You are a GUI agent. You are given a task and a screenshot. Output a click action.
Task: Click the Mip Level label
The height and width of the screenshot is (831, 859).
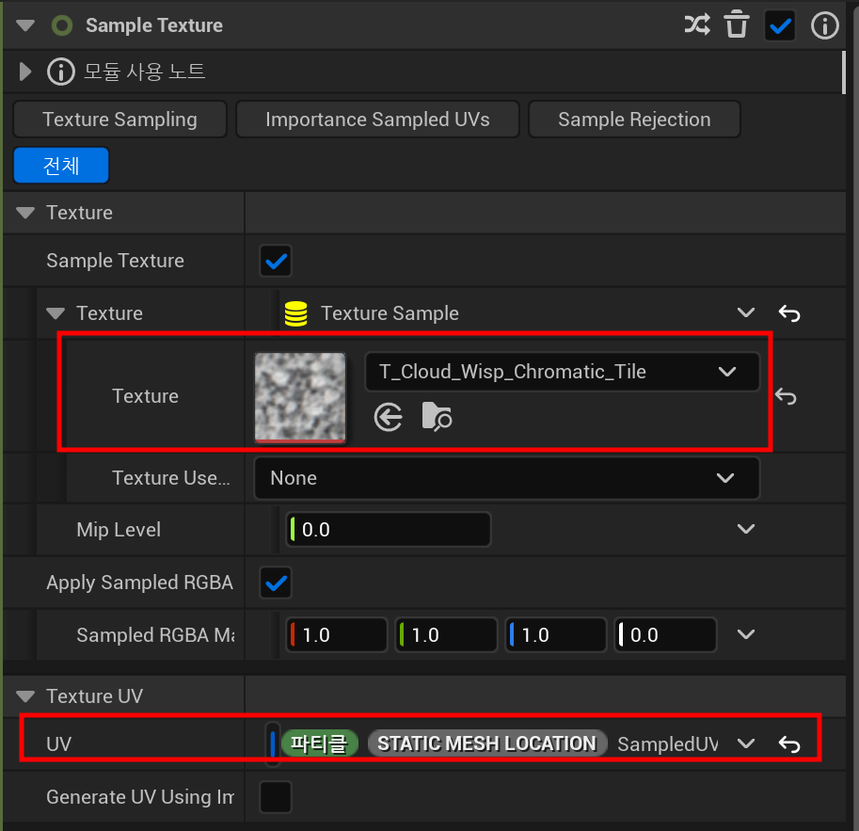pyautogui.click(x=119, y=530)
